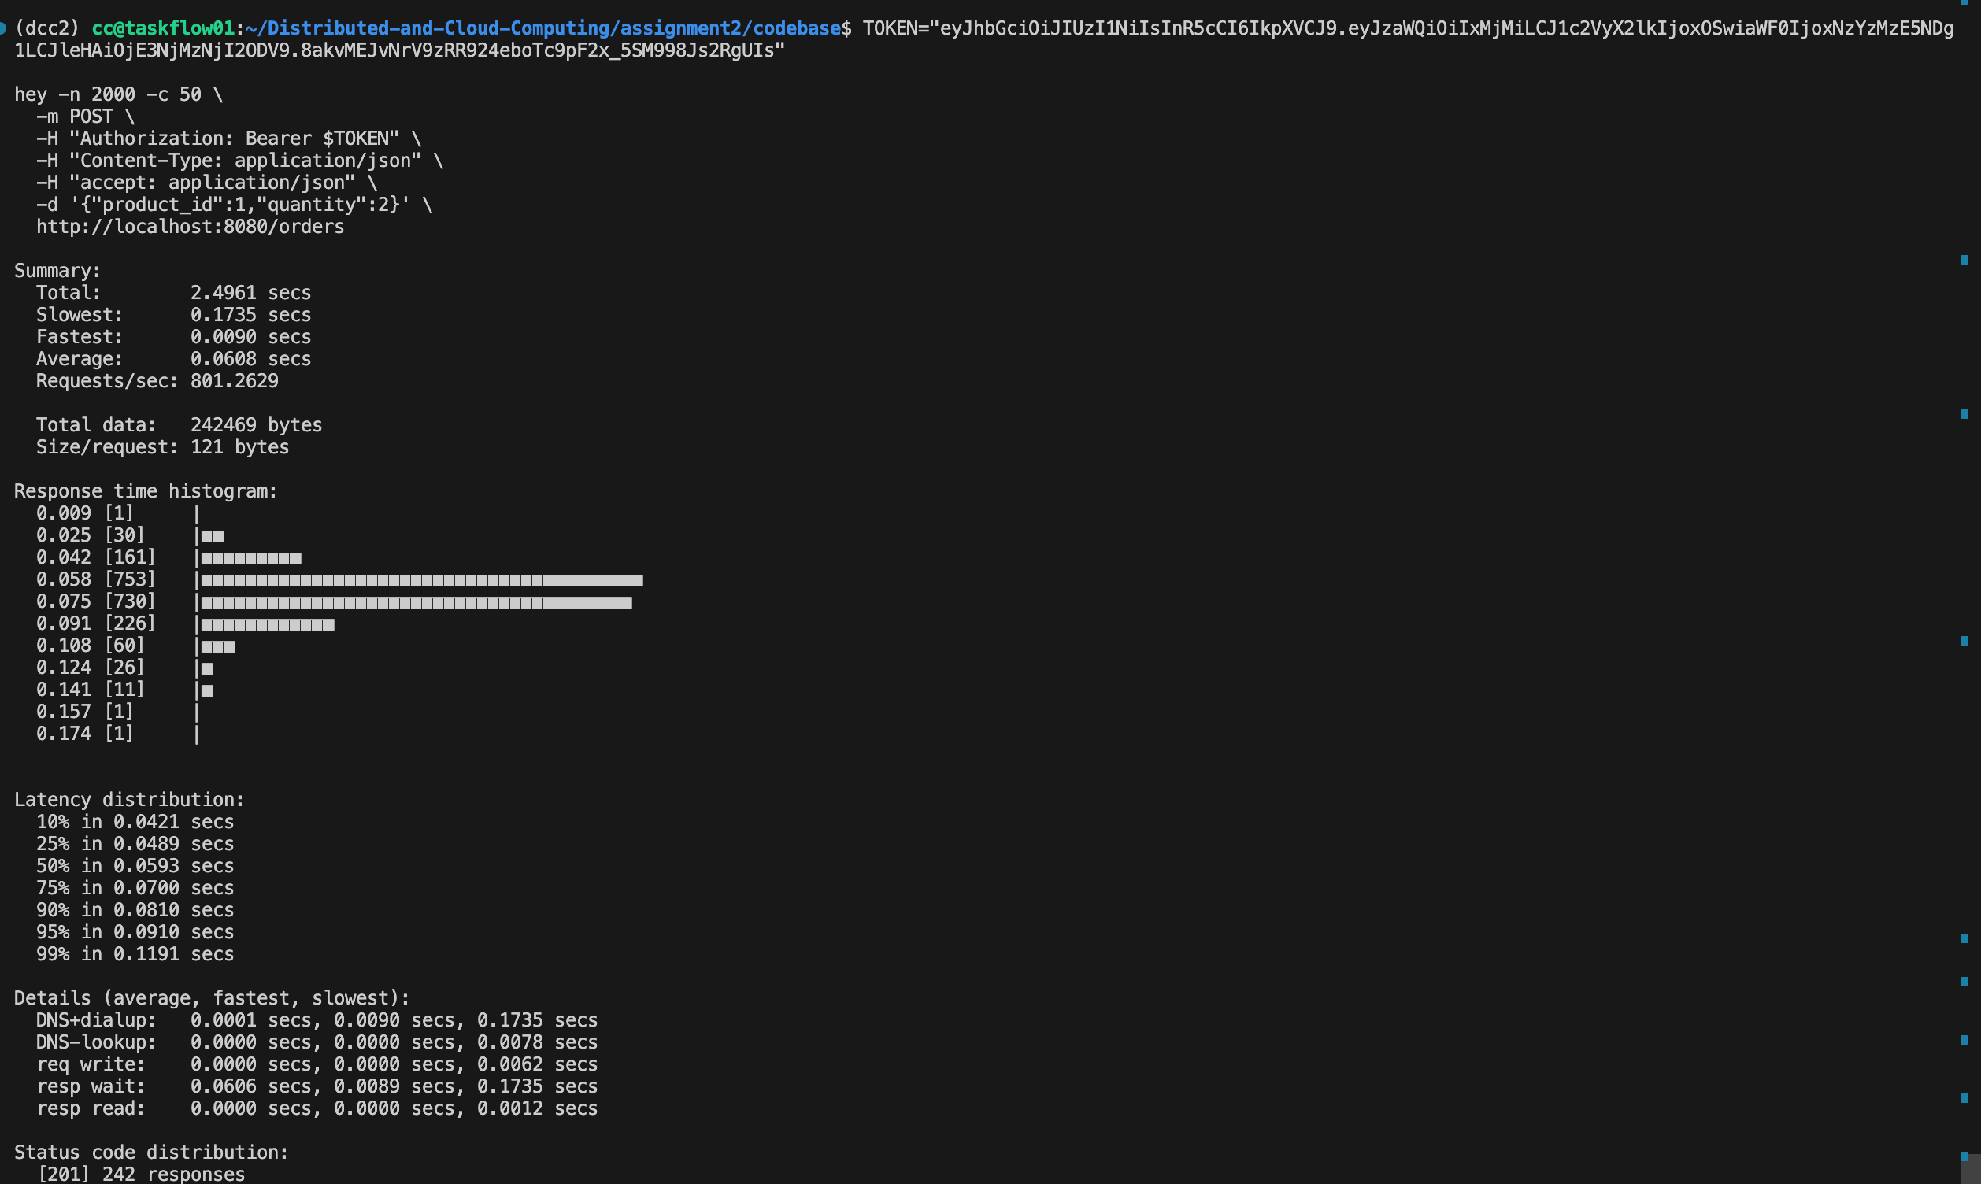Viewport: 1981px width, 1184px height.
Task: Click the Authorization: Bearer $TOKEN header line
Action: pyautogui.click(x=234, y=138)
